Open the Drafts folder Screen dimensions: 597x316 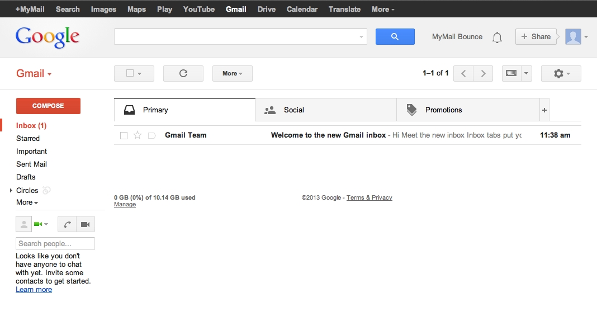[26, 177]
